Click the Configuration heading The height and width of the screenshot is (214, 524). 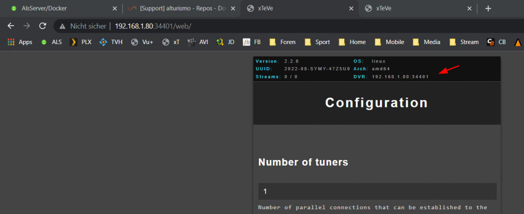pos(377,103)
